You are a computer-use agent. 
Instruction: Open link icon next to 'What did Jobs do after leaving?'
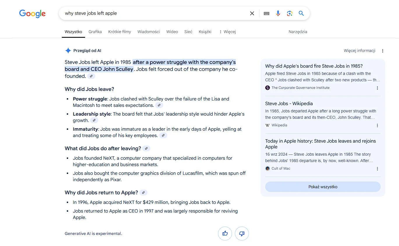click(146, 148)
